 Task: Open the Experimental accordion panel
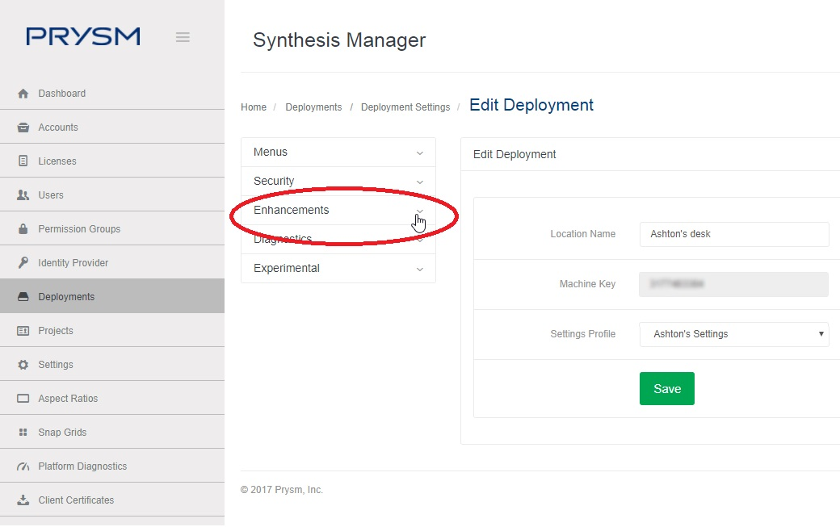(338, 268)
